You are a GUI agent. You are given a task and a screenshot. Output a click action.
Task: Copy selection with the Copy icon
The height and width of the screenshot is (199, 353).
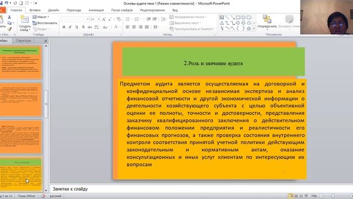pyautogui.click(x=9, y=23)
